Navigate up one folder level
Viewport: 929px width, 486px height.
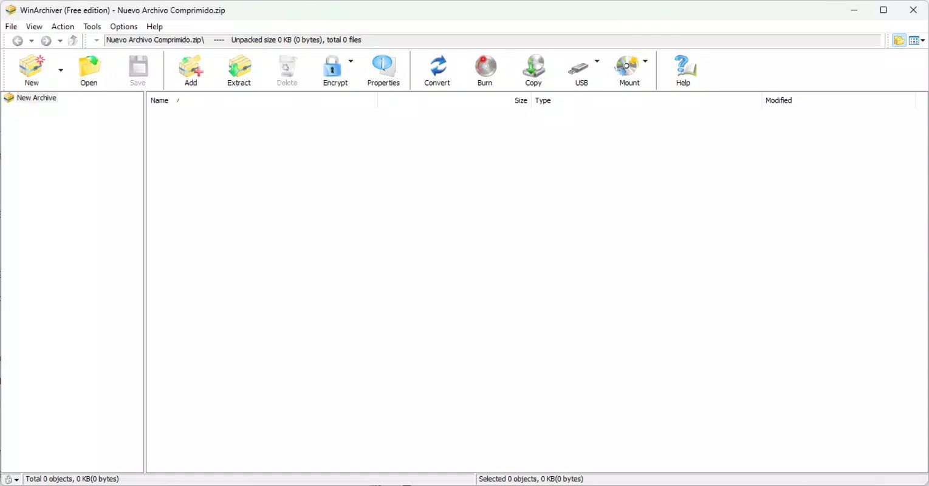pos(73,41)
